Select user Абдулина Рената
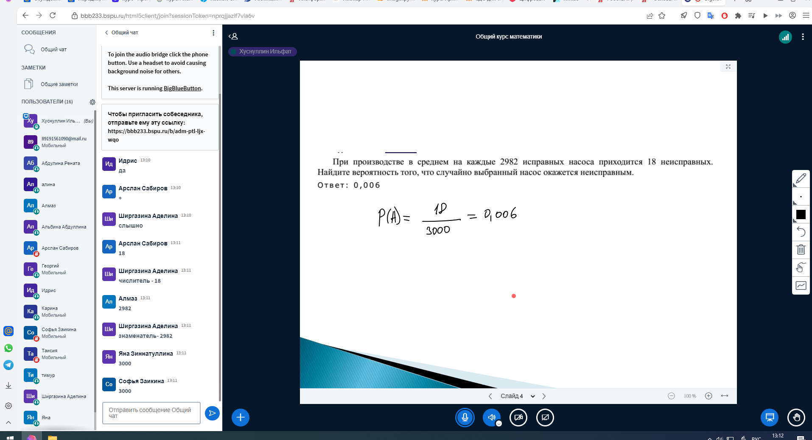 (57, 163)
